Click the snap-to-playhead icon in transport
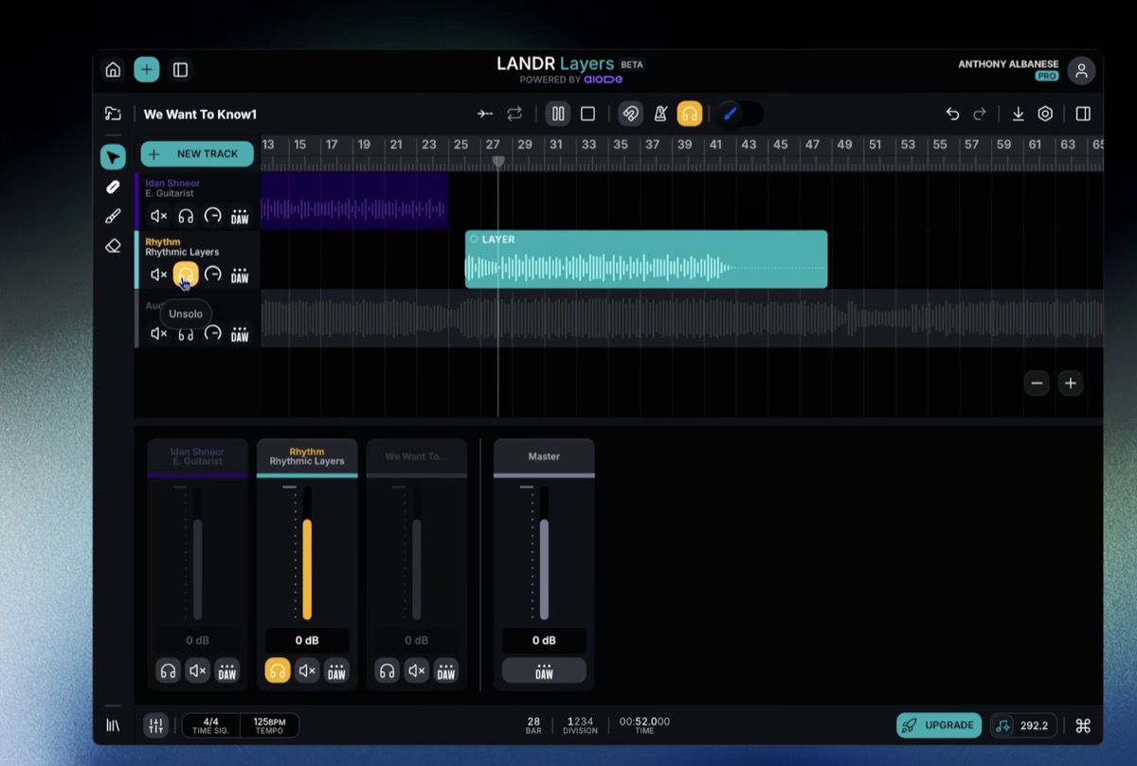 (485, 114)
